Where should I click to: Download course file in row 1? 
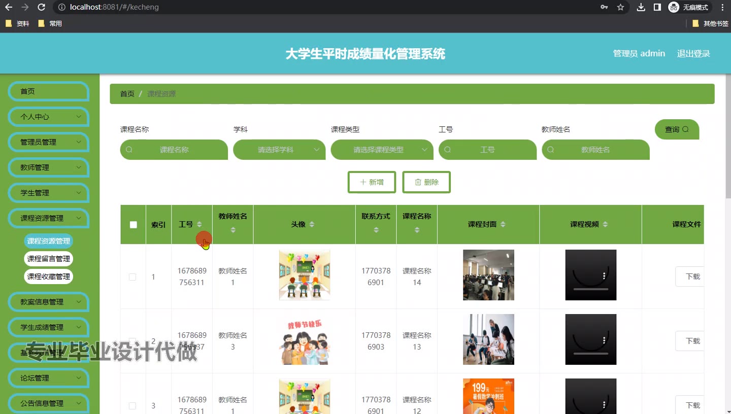690,277
